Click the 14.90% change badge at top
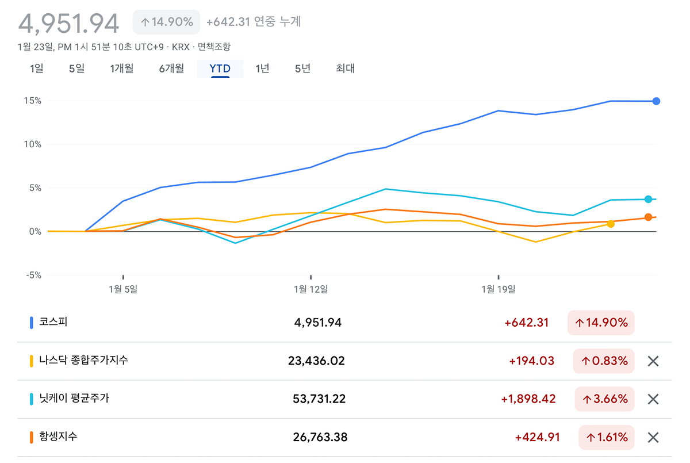Screen dimensions: 690x463 coord(166,22)
